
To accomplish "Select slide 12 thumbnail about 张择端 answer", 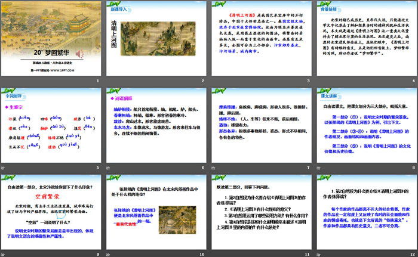I will (367, 212).
